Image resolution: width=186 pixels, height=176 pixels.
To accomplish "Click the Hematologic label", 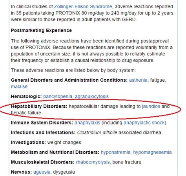I will click(x=26, y=97).
